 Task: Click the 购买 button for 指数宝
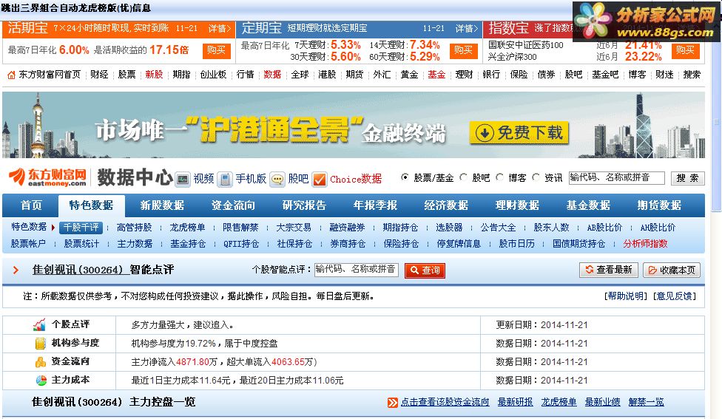tap(685, 50)
